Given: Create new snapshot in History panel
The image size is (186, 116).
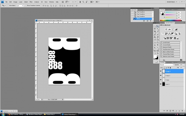Looking at the screenshot, I should (147, 21).
